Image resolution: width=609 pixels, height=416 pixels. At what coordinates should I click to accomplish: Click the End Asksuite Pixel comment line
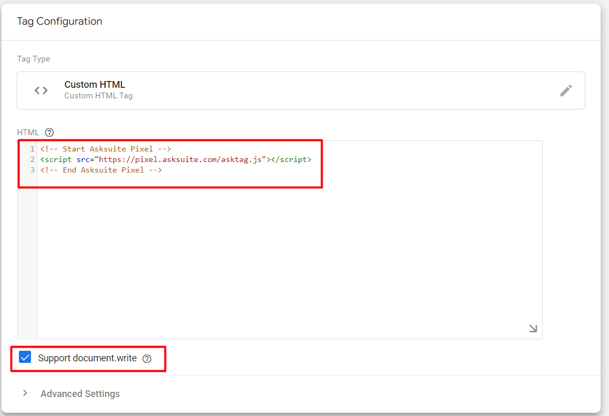101,170
